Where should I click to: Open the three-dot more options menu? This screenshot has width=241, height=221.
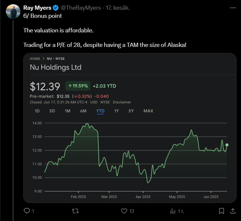pos(233,7)
